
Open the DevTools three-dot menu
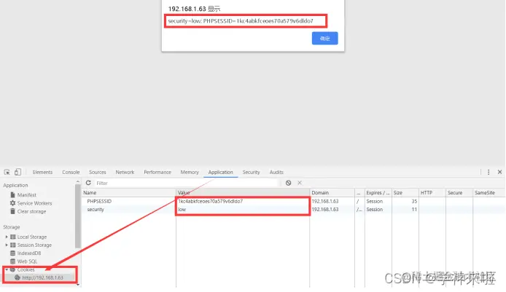click(489, 172)
